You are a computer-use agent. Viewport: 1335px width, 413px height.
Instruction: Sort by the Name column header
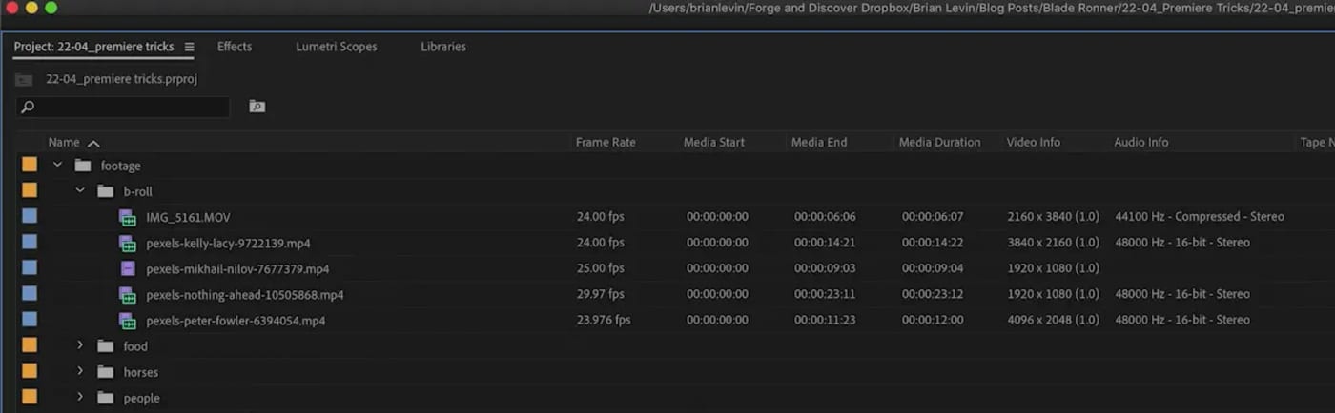pyautogui.click(x=64, y=143)
